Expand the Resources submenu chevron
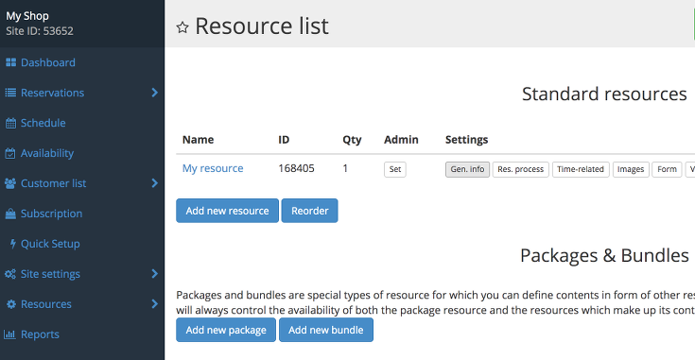 click(154, 303)
